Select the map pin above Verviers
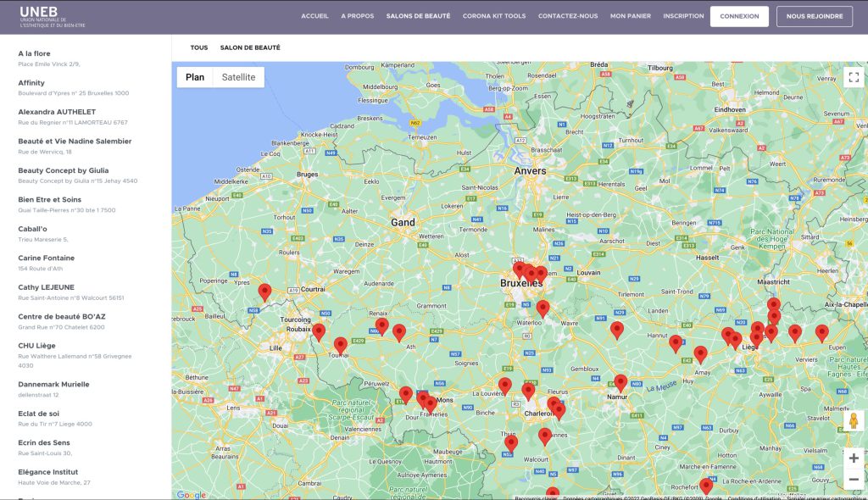Image resolution: width=868 pixels, height=500 pixels. pyautogui.click(x=795, y=333)
